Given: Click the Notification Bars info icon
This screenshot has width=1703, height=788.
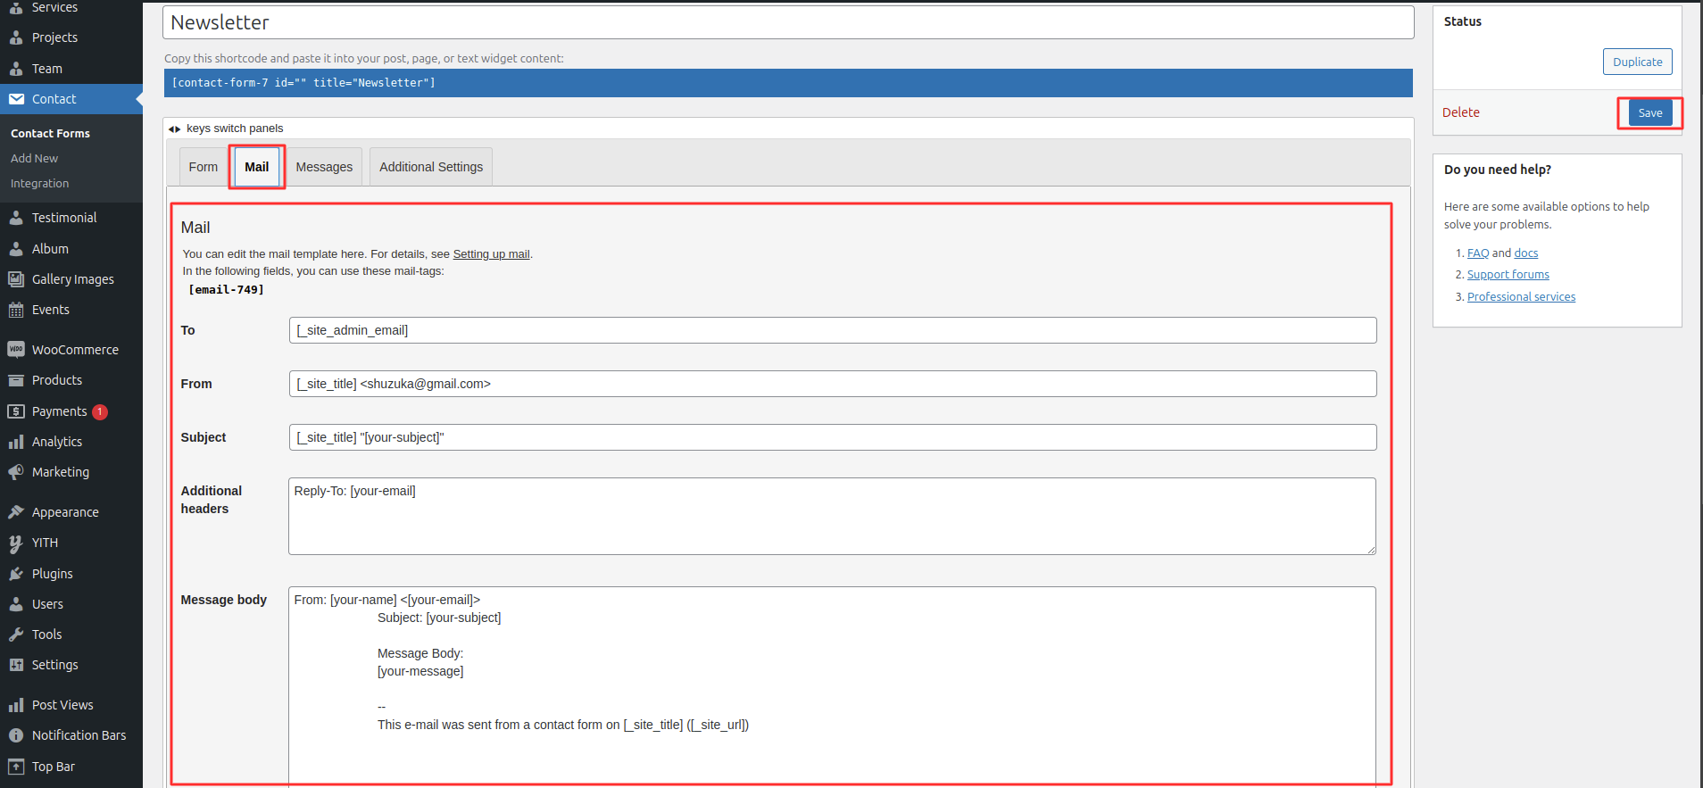Looking at the screenshot, I should 16,735.
